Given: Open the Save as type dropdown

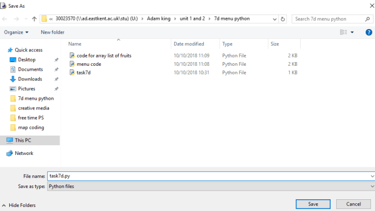Looking at the screenshot, I should point(211,187).
